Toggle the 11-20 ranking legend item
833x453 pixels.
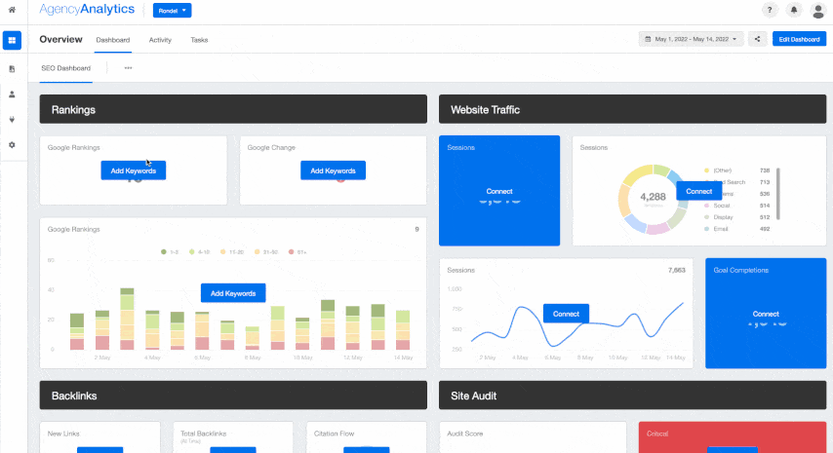(233, 252)
